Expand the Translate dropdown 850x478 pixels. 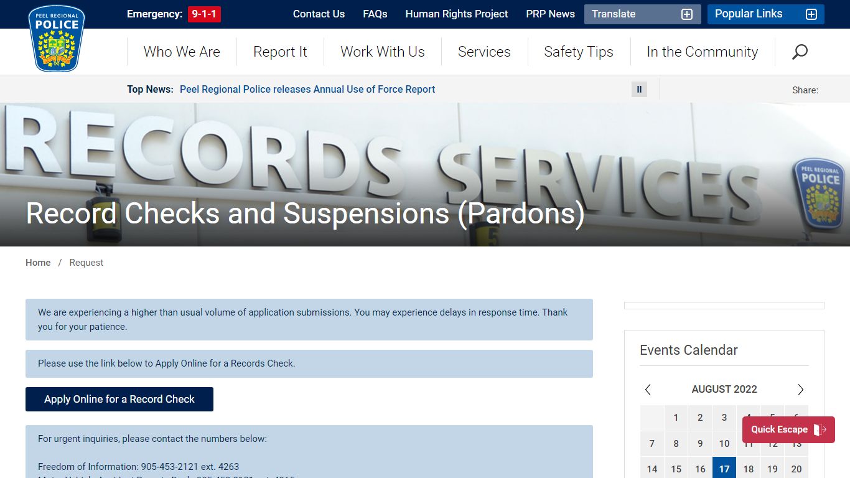coord(642,14)
